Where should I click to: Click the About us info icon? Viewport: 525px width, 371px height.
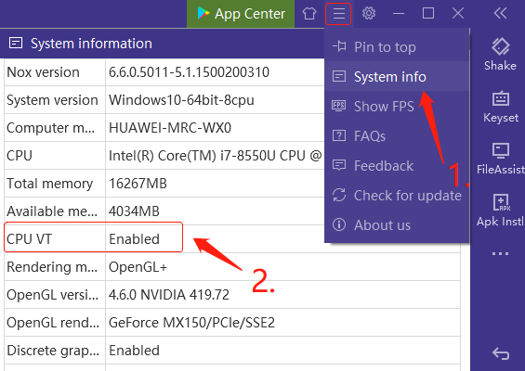click(339, 224)
